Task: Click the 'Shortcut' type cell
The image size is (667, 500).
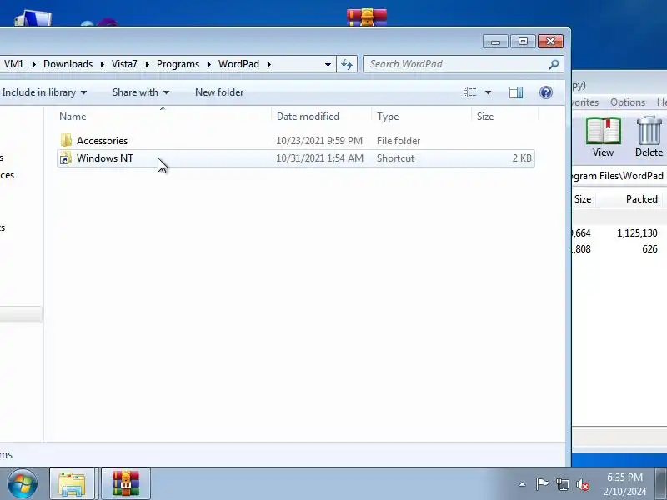Action: coord(395,158)
